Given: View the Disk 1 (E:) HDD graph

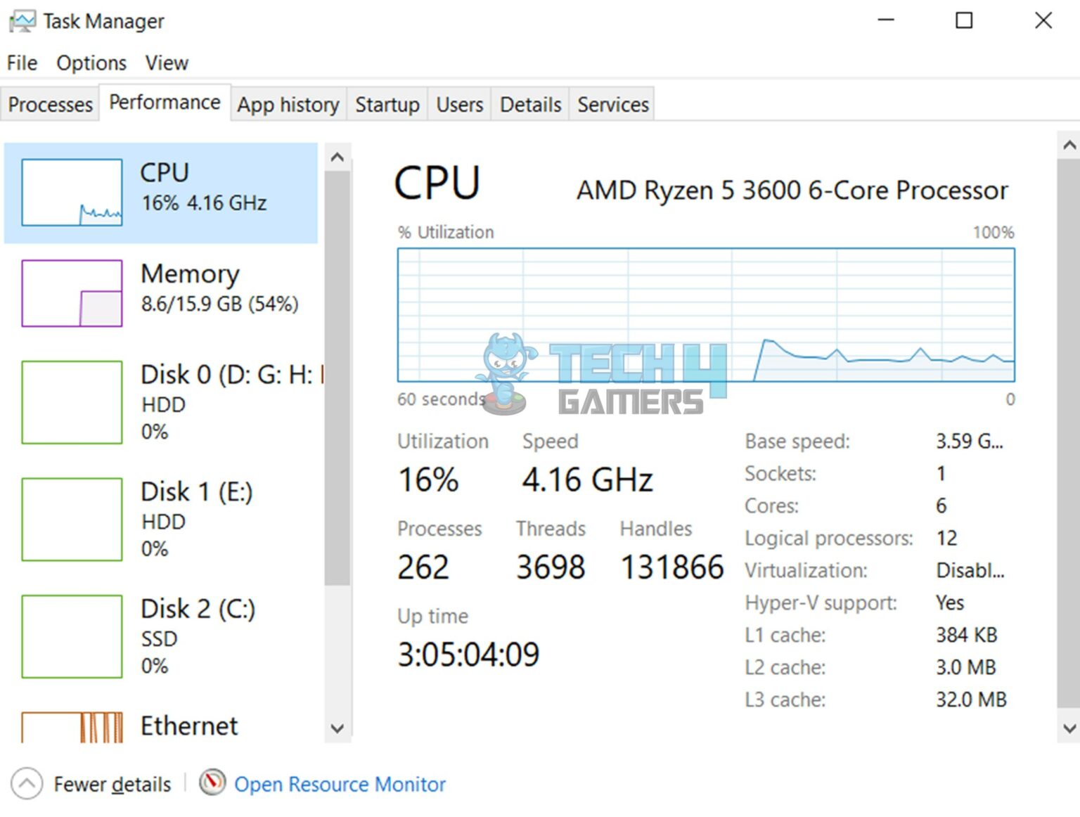Looking at the screenshot, I should point(162,520).
